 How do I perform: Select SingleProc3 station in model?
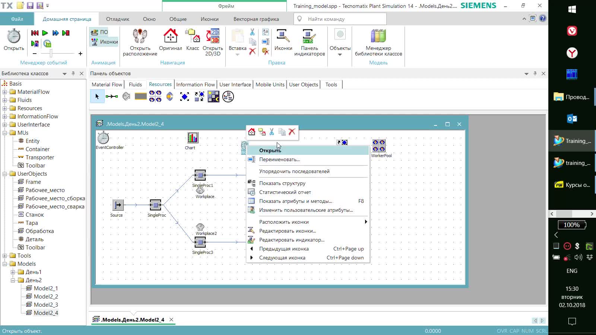(x=200, y=242)
